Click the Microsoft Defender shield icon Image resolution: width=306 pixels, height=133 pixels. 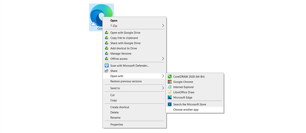[x=106, y=66]
